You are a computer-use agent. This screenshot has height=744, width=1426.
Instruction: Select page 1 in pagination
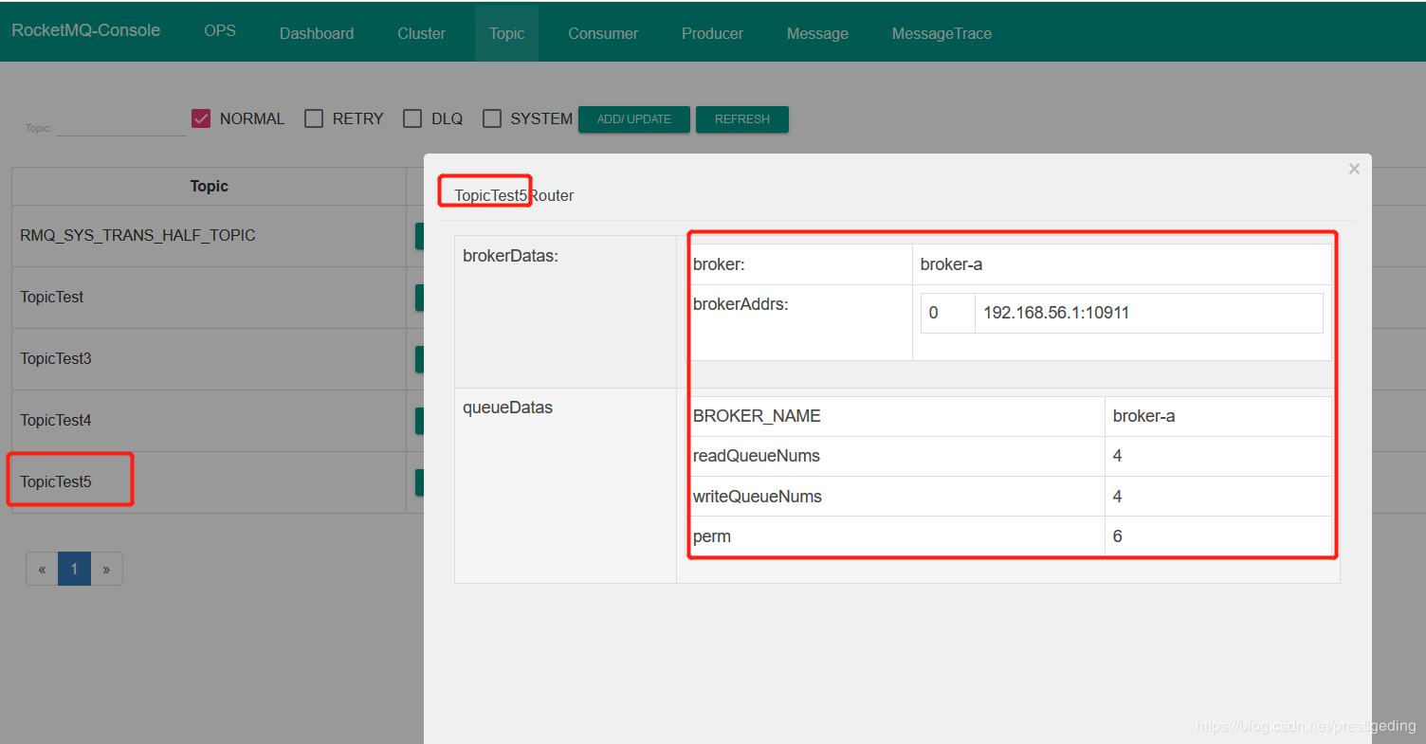[x=74, y=570]
